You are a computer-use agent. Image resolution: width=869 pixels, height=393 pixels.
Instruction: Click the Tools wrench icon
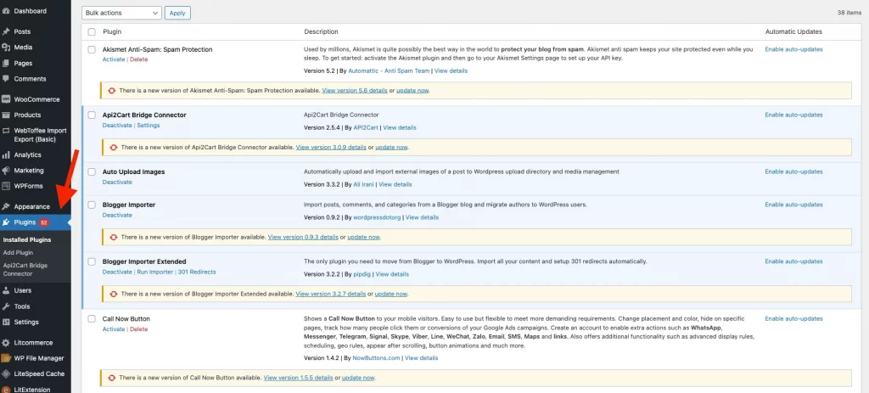[6, 306]
